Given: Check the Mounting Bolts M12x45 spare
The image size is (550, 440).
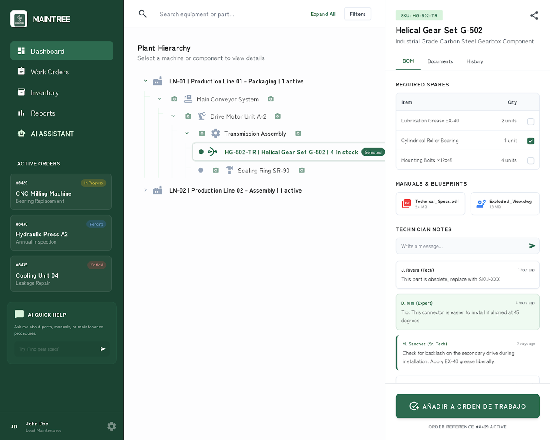Looking at the screenshot, I should point(531,160).
